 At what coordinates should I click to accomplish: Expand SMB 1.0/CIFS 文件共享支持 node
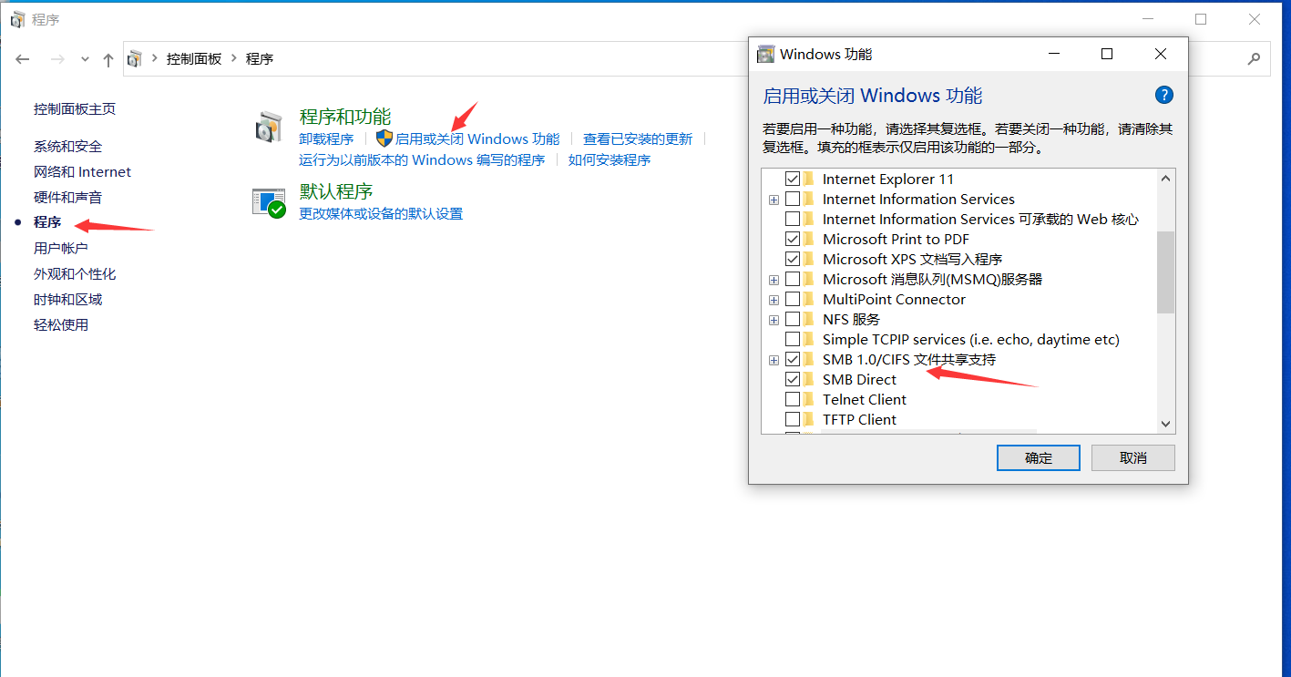(x=774, y=360)
